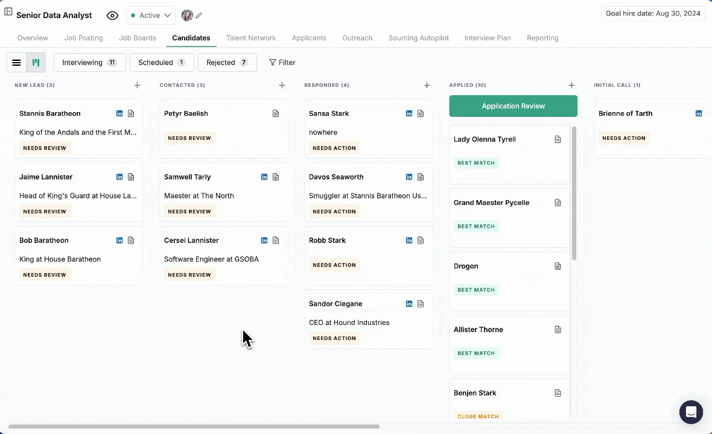The image size is (712, 434).
Task: Open the Active status dropdown
Action: (x=151, y=15)
